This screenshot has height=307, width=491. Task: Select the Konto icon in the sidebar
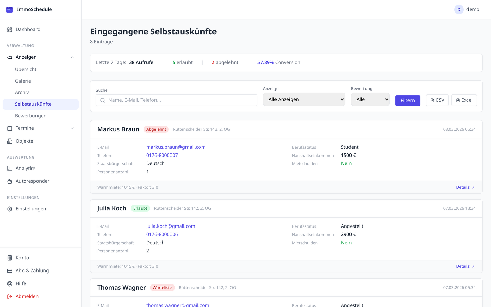9,258
